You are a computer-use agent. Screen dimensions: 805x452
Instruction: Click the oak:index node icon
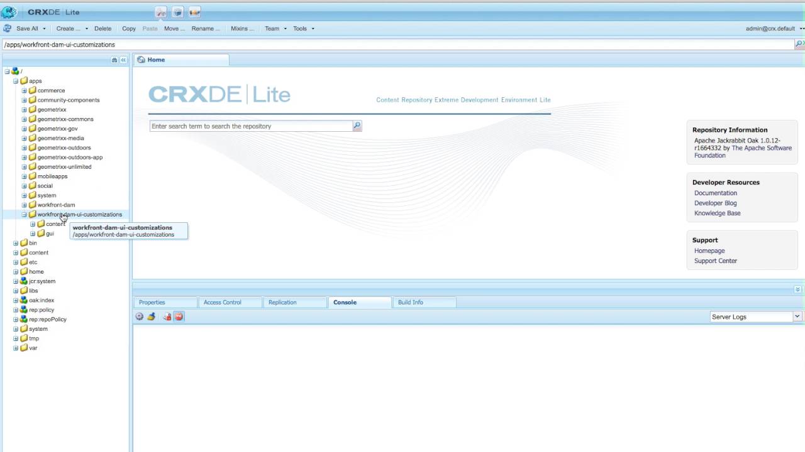tap(24, 300)
